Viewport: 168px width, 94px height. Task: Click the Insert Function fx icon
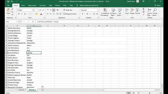tap(33, 22)
